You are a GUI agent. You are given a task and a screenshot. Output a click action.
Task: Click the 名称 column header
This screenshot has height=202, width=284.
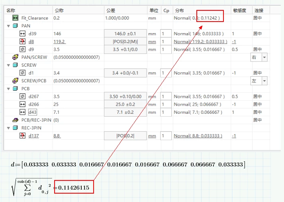tap(11, 10)
